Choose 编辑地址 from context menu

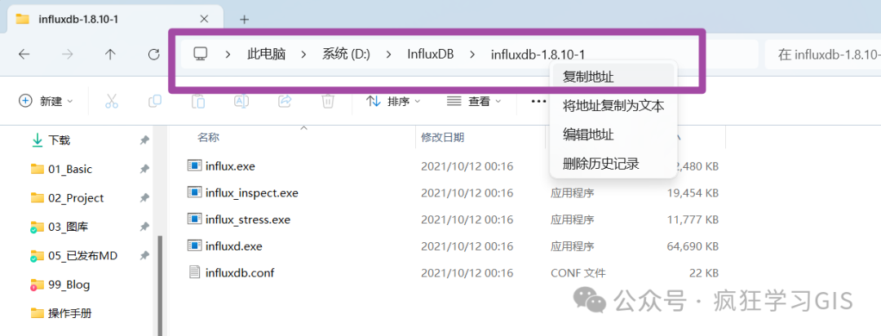[x=613, y=135]
